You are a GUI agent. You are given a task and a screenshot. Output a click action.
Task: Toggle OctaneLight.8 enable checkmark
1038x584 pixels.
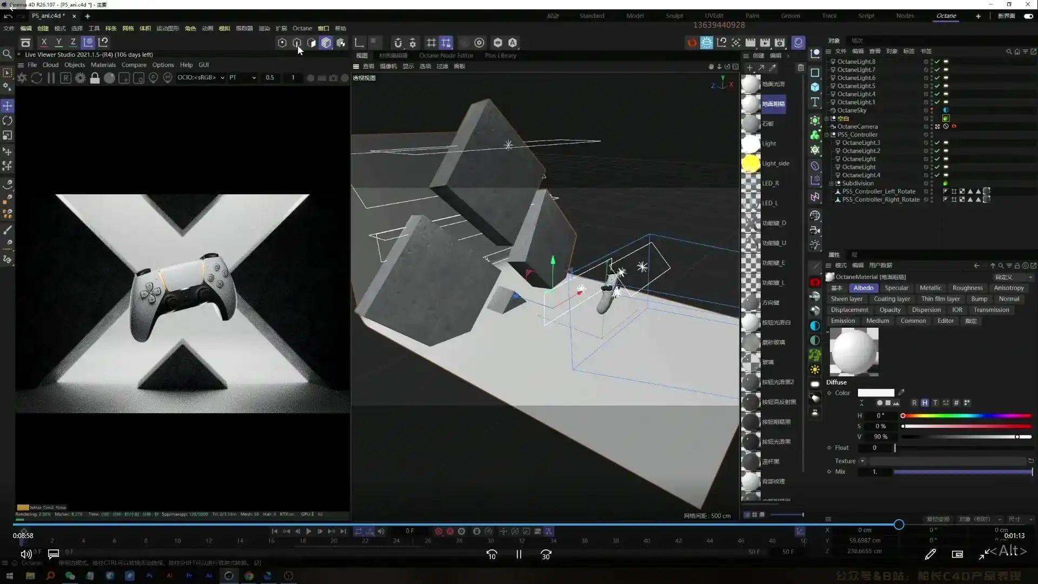point(937,62)
